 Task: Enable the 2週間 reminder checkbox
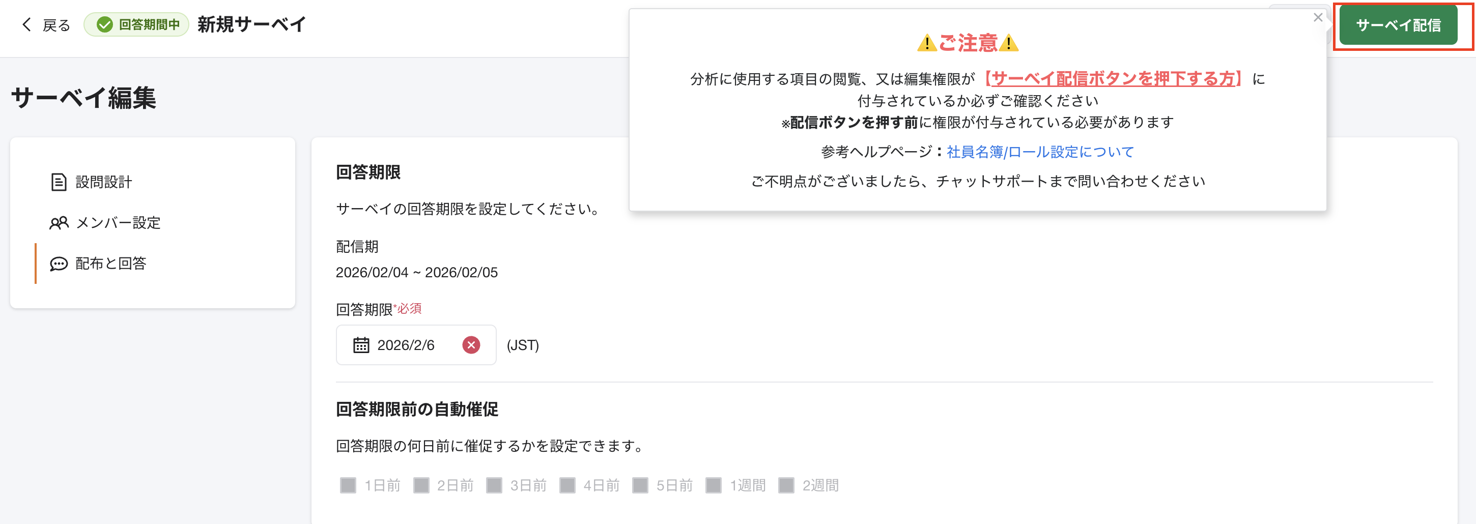(x=787, y=484)
